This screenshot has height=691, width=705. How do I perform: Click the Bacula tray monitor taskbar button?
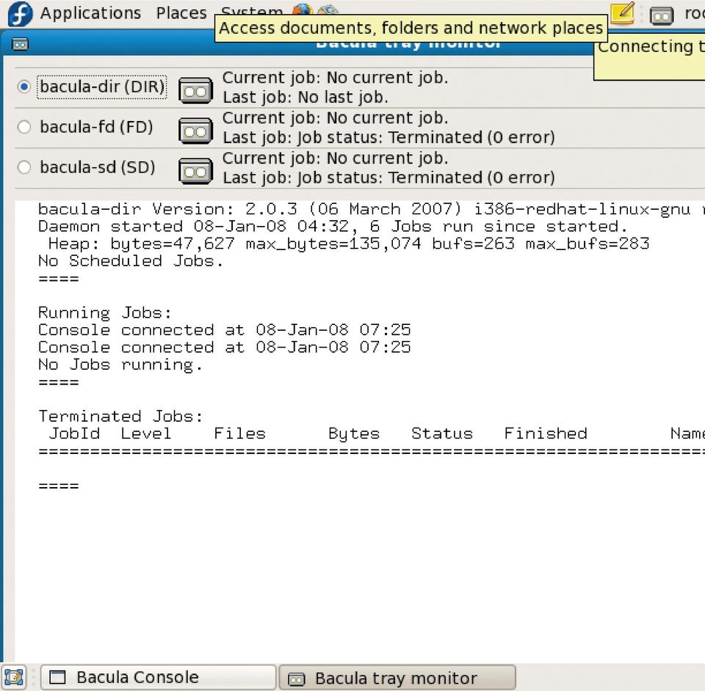(397, 678)
